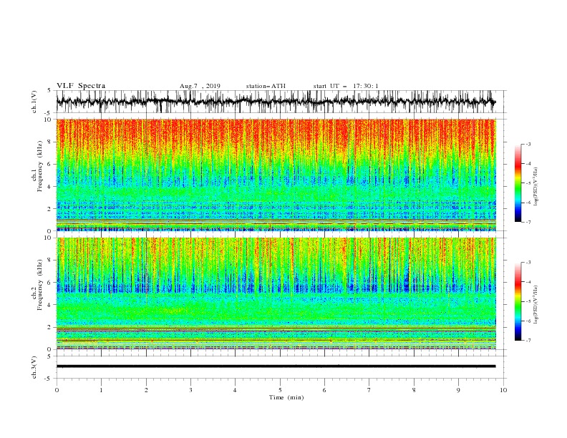Image resolution: width=567 pixels, height=438 pixels.
Task: Click the "-5" tick on ch.3(V) axis
Action: 48,379
